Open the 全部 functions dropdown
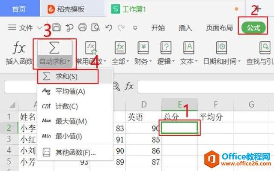 click(120, 62)
